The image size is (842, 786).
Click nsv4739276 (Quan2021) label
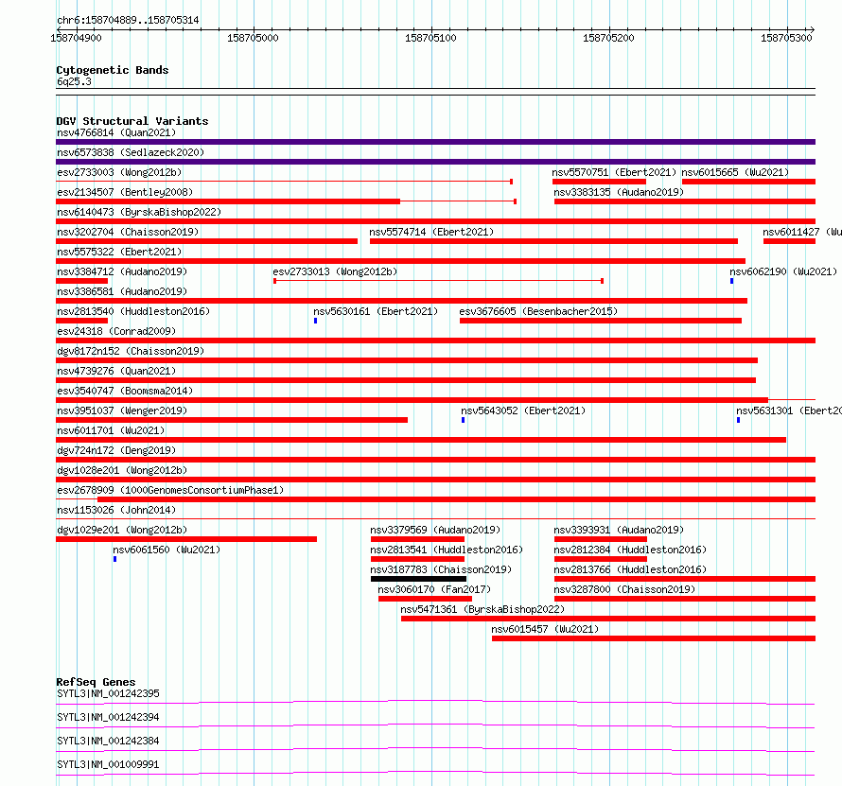pos(116,371)
